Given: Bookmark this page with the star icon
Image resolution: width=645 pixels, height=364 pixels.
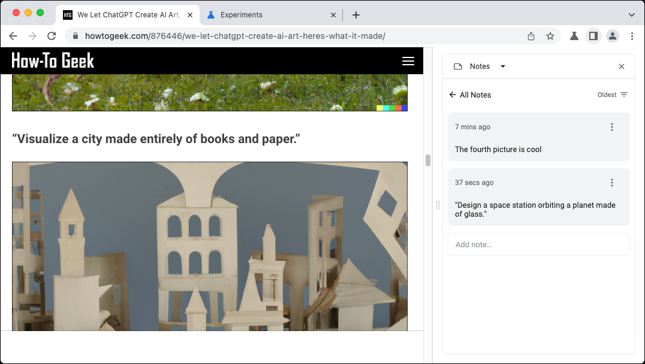Looking at the screenshot, I should click(x=550, y=36).
